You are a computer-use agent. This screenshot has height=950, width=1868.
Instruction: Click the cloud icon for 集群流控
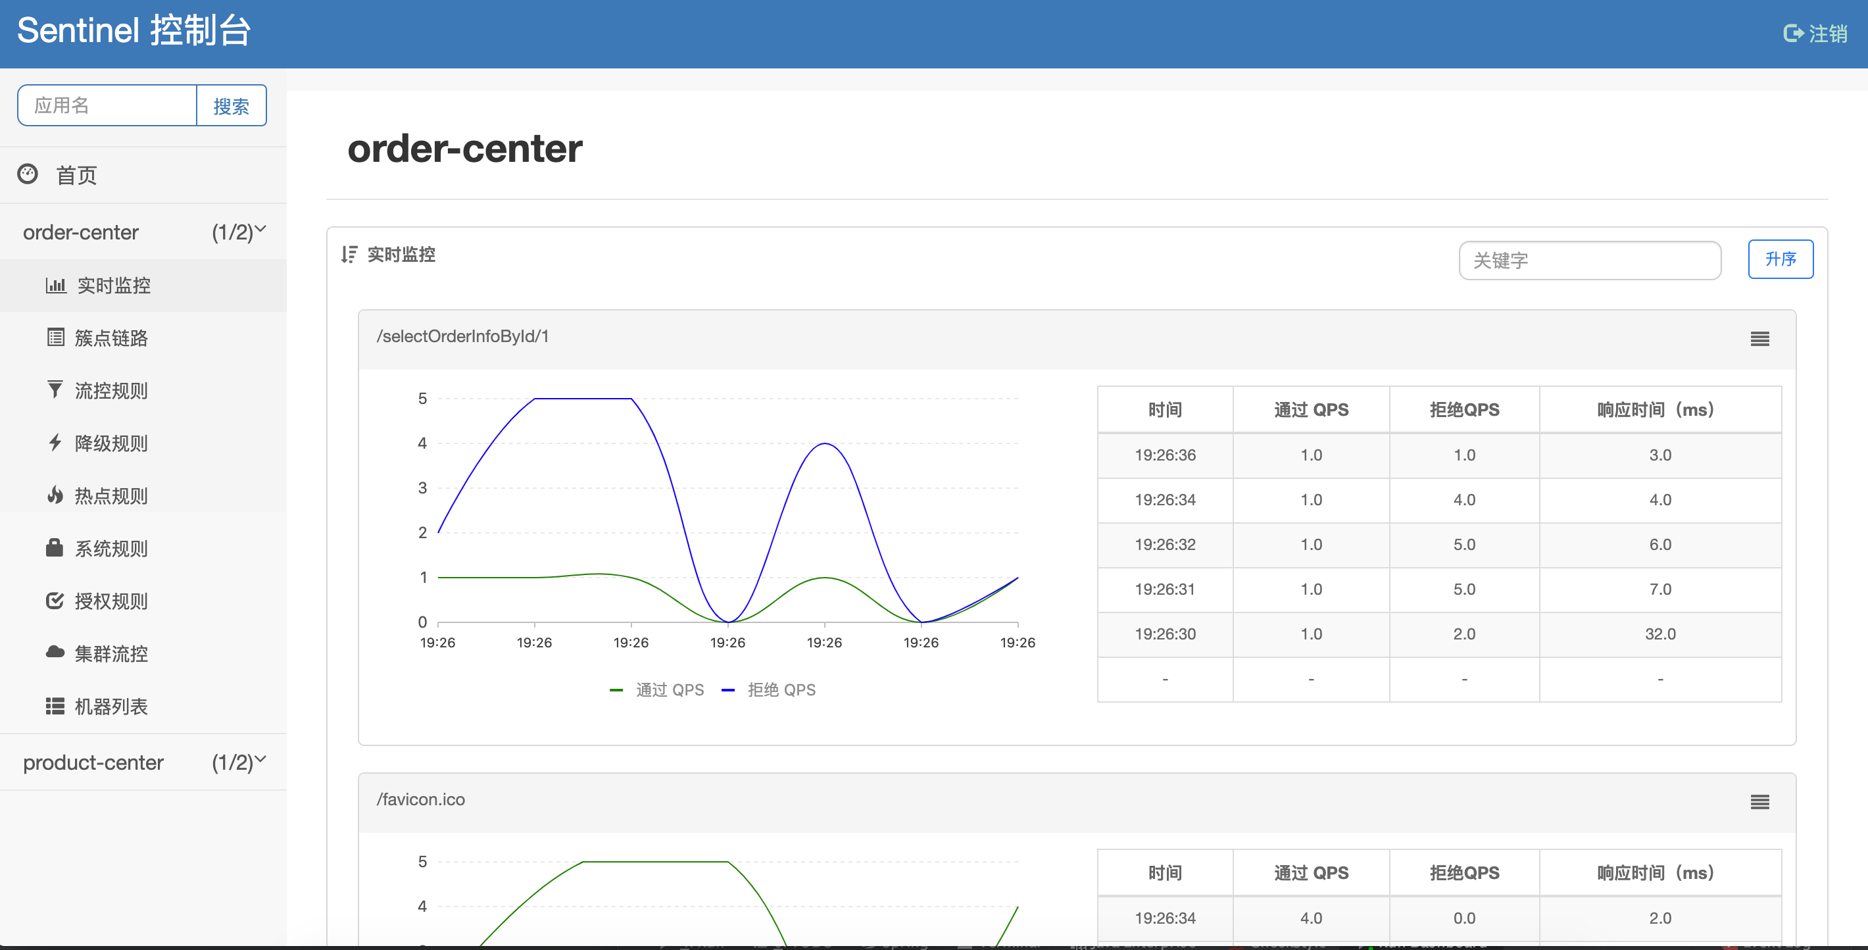55,652
